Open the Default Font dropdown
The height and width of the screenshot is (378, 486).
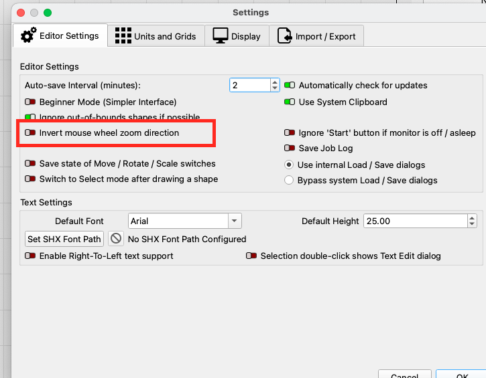(234, 221)
